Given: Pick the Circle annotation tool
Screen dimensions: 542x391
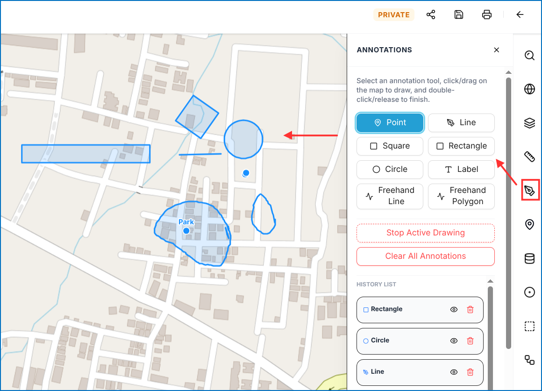Looking at the screenshot, I should [x=390, y=170].
